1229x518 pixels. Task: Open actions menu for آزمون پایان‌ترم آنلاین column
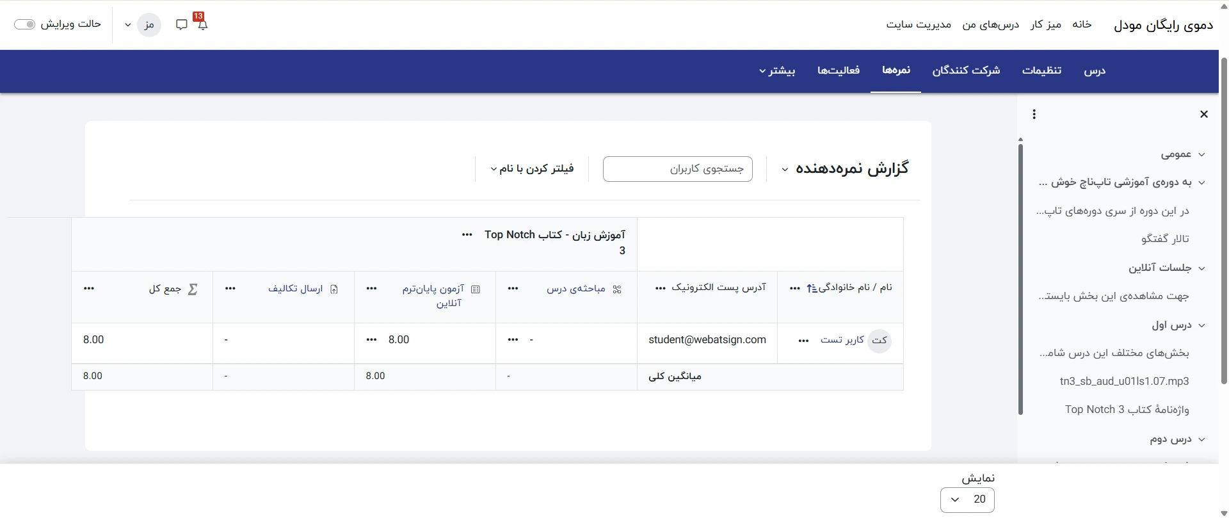[x=371, y=289]
